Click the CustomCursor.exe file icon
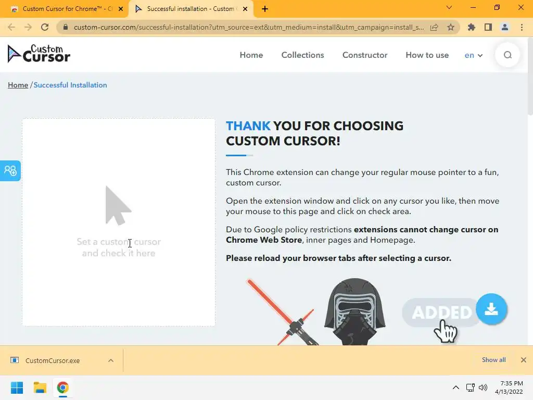 15,360
